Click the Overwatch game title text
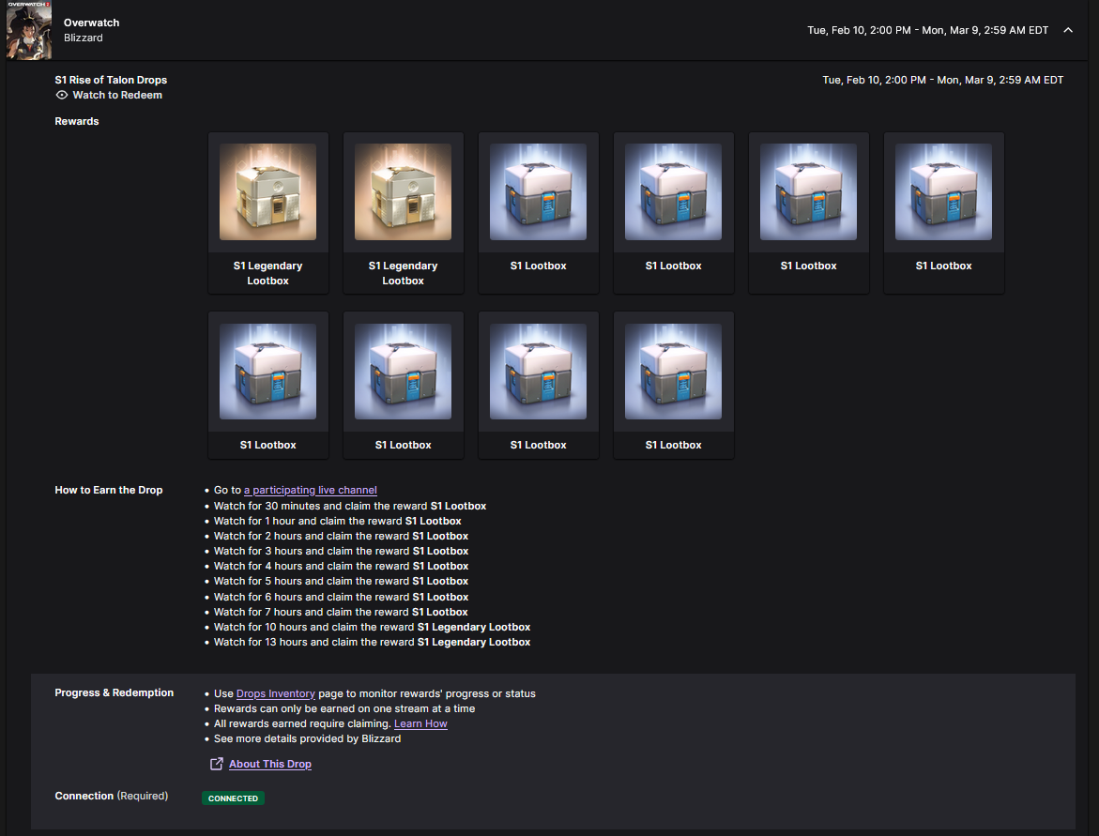This screenshot has height=836, width=1099. [x=91, y=23]
